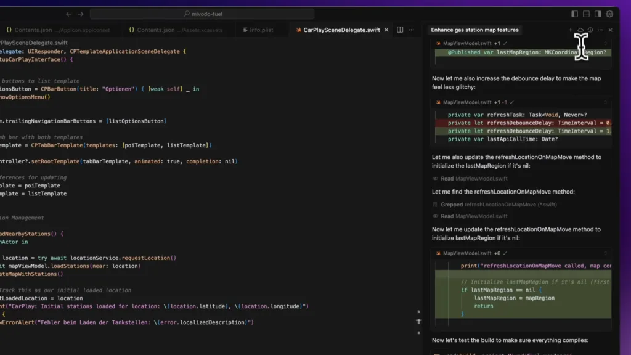The height and width of the screenshot is (355, 631).
Task: Close the chat panel with X
Action: 611,30
